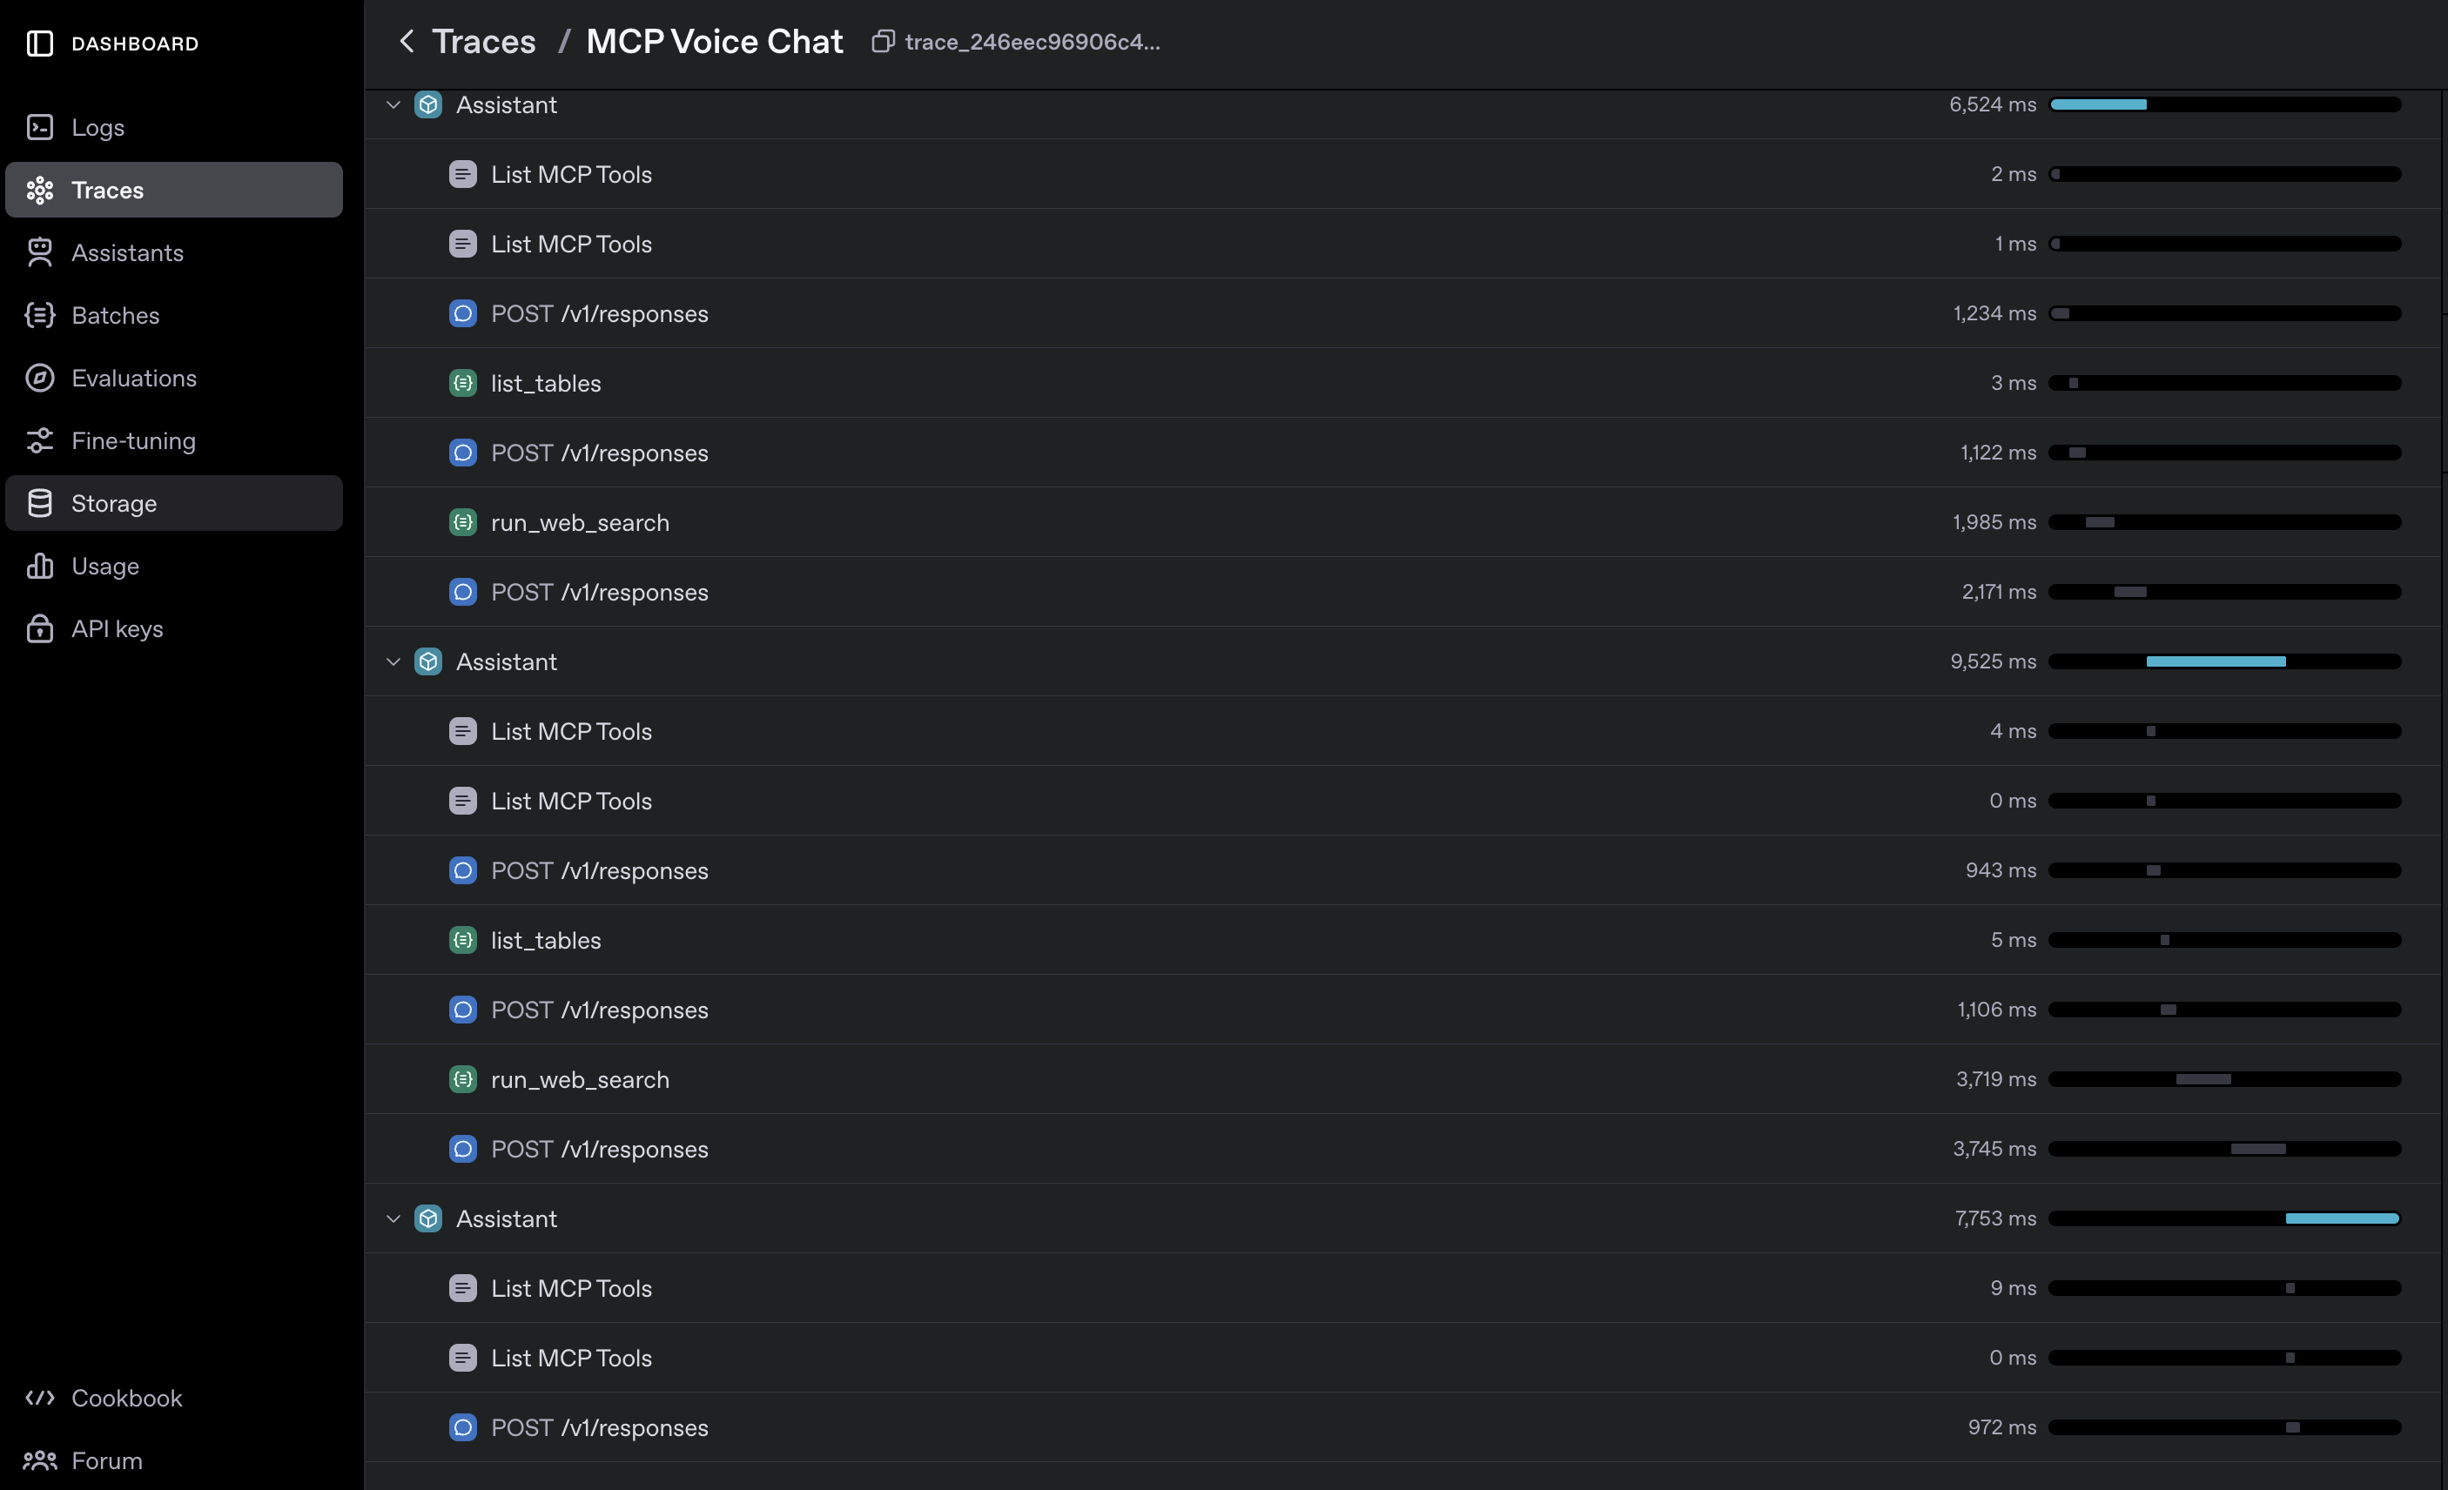
Task: Collapse the first Assistant span group
Action: tap(393, 104)
